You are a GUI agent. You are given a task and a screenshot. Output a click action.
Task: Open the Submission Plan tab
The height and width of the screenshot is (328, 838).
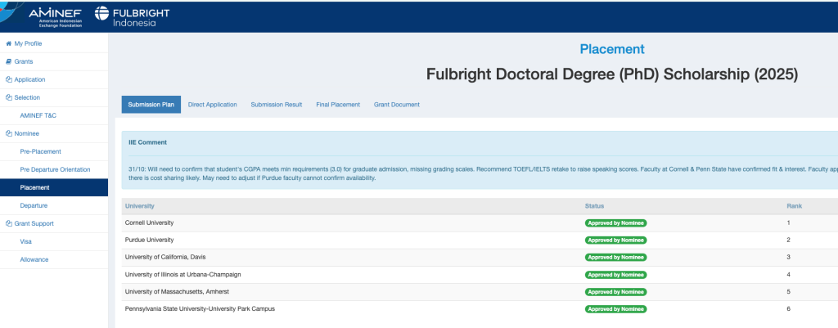point(151,105)
